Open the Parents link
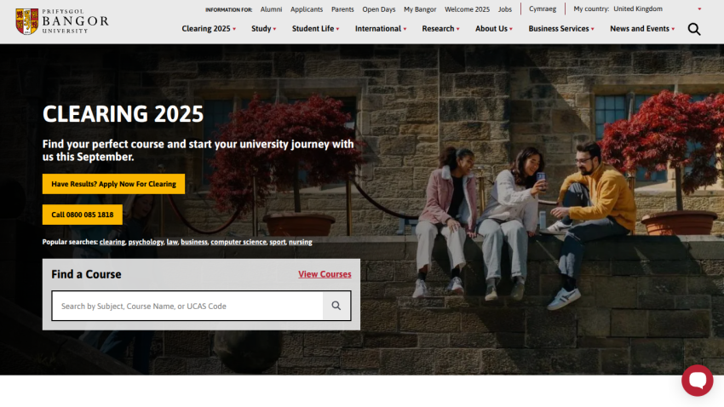Viewport: 724px width, 407px height. pyautogui.click(x=342, y=9)
